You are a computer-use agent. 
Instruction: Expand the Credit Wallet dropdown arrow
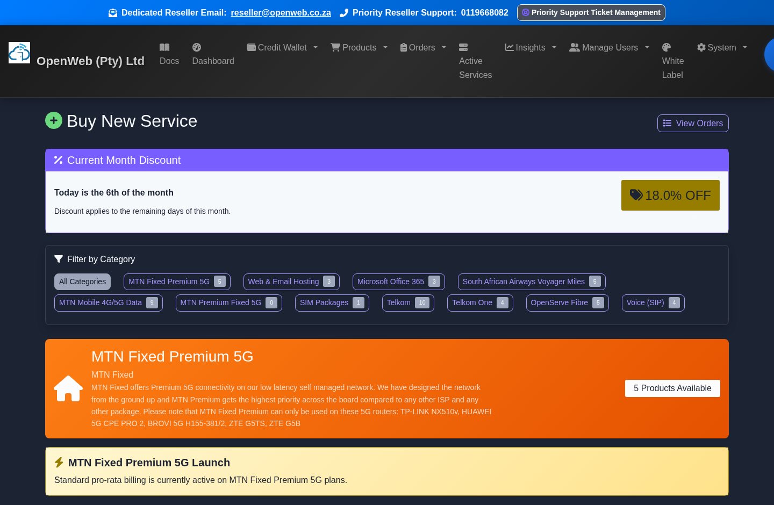(x=316, y=47)
